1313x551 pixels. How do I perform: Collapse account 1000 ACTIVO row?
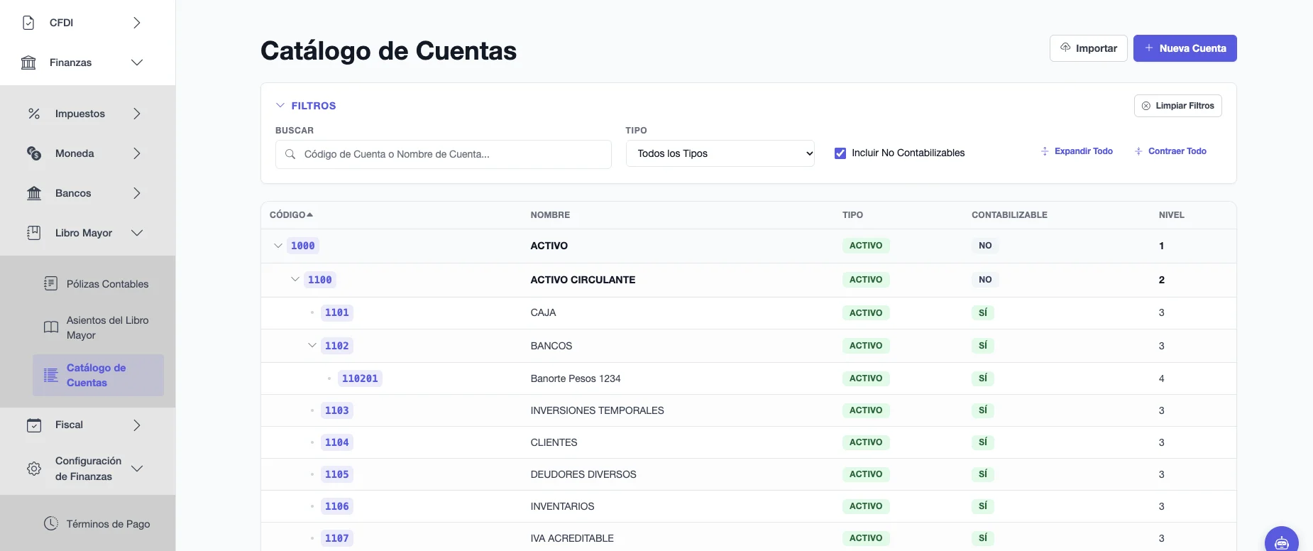278,246
